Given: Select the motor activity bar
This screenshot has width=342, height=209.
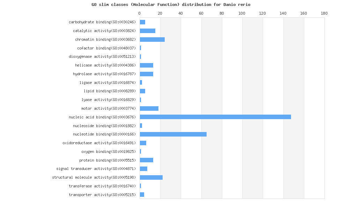Looking at the screenshot, I should (x=149, y=108).
